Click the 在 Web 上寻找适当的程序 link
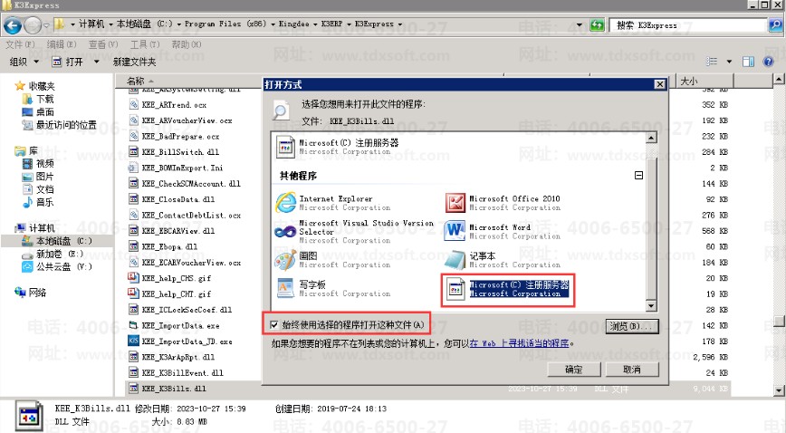This screenshot has width=786, height=433. pos(519,343)
